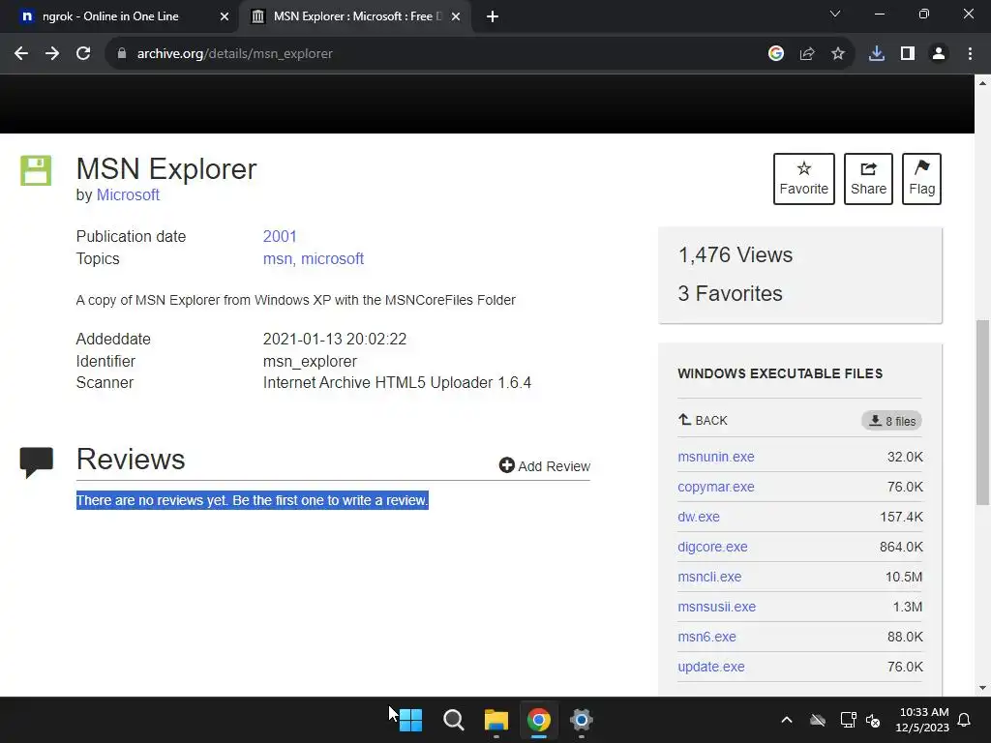
Task: Show hidden tray icons chevron
Action: [x=787, y=720]
